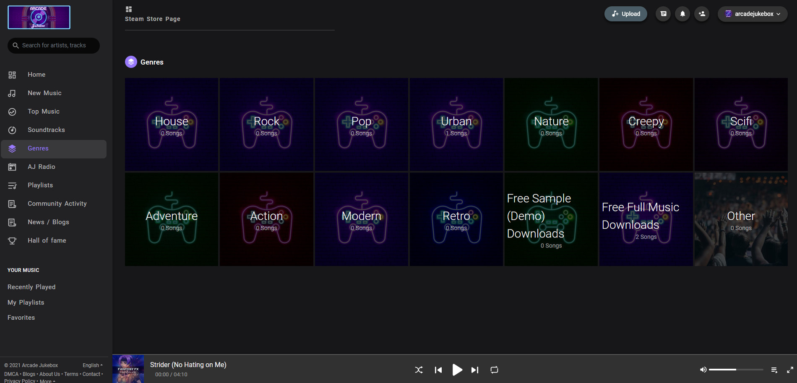
Task: Open the arcadejukebox account dropdown
Action: 752,13
